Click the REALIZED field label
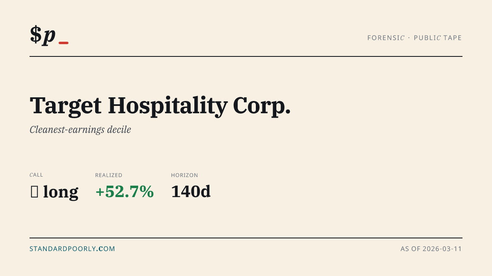 109,175
